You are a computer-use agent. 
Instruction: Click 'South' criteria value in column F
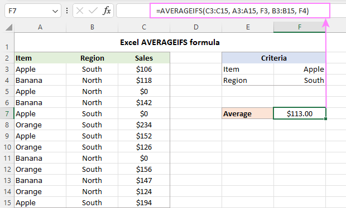(x=300, y=80)
